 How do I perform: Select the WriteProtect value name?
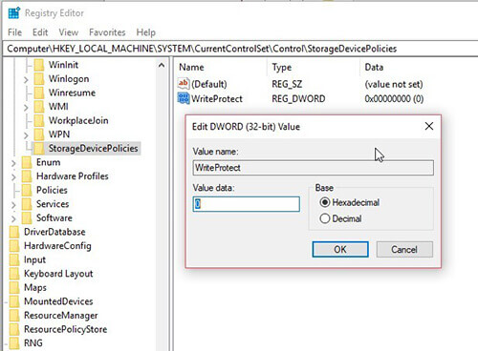point(217,99)
